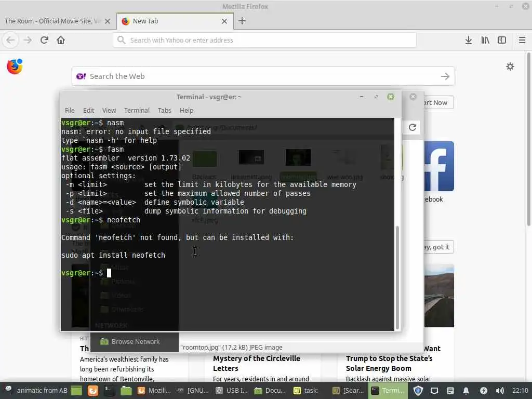Launch terminal from taskbar launcher
Screen dimensions: 532x399
coord(109,391)
